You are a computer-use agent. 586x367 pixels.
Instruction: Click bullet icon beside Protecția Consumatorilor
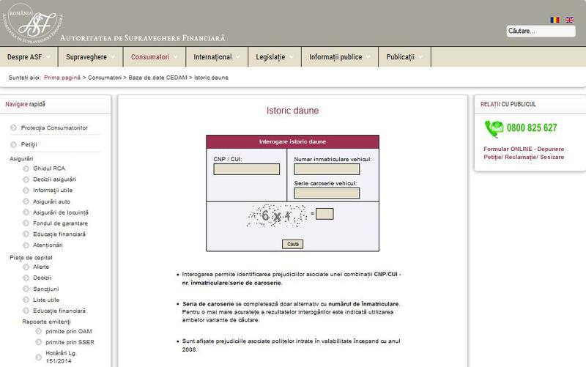tap(14, 127)
